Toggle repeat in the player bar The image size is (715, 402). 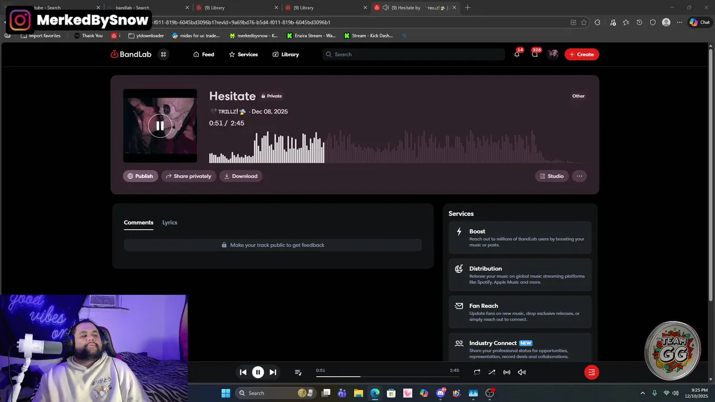(476, 372)
